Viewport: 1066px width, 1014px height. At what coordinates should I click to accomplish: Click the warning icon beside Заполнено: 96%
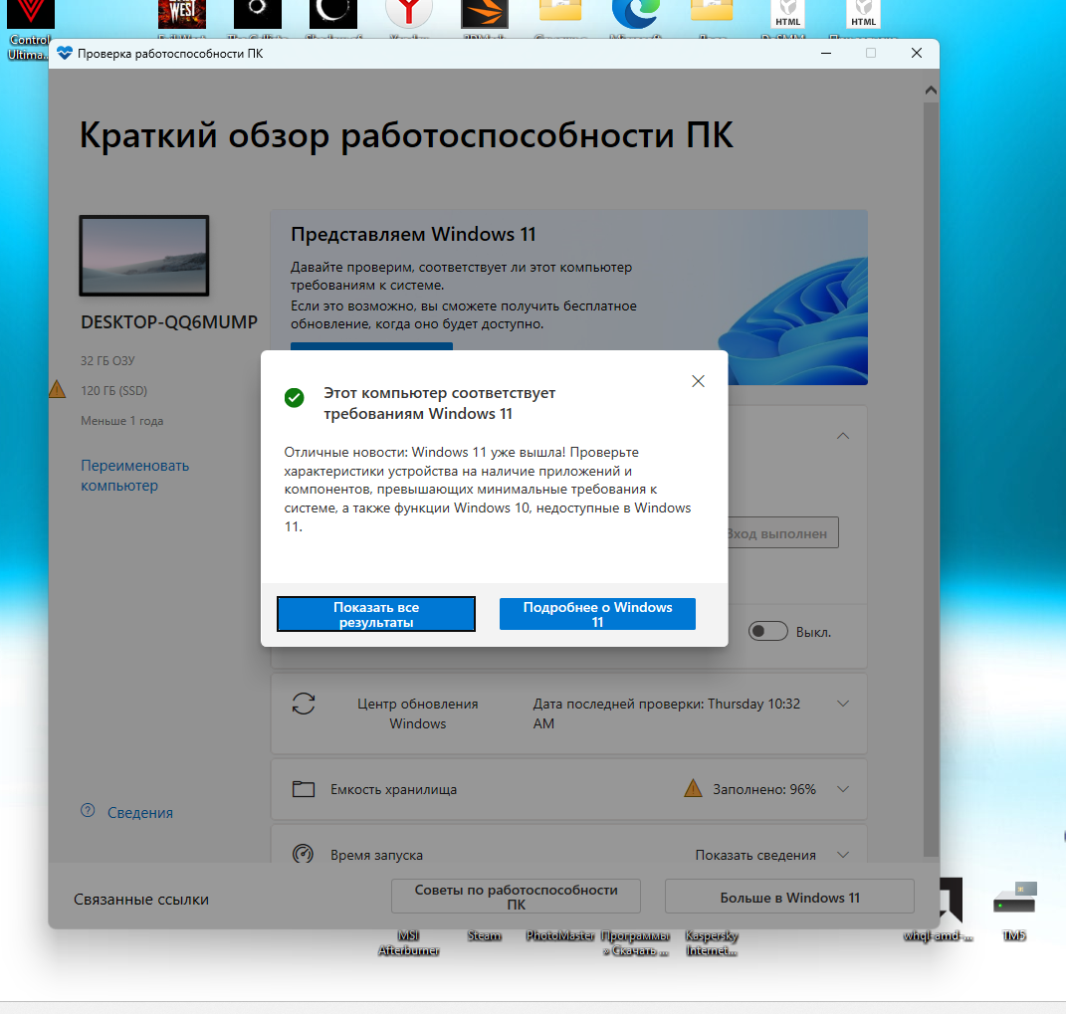pyautogui.click(x=693, y=788)
